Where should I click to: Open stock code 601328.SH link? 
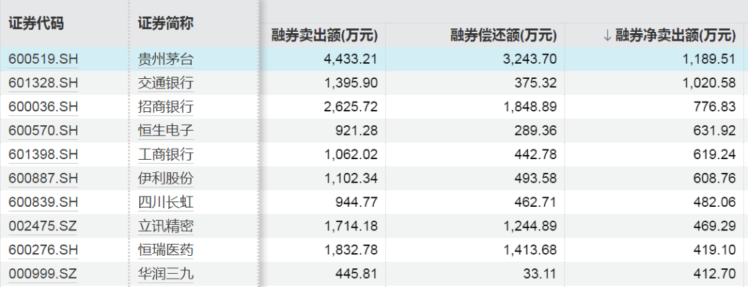(x=43, y=83)
